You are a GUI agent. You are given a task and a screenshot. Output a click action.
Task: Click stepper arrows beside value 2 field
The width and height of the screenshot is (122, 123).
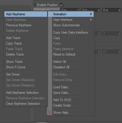[119, 34]
